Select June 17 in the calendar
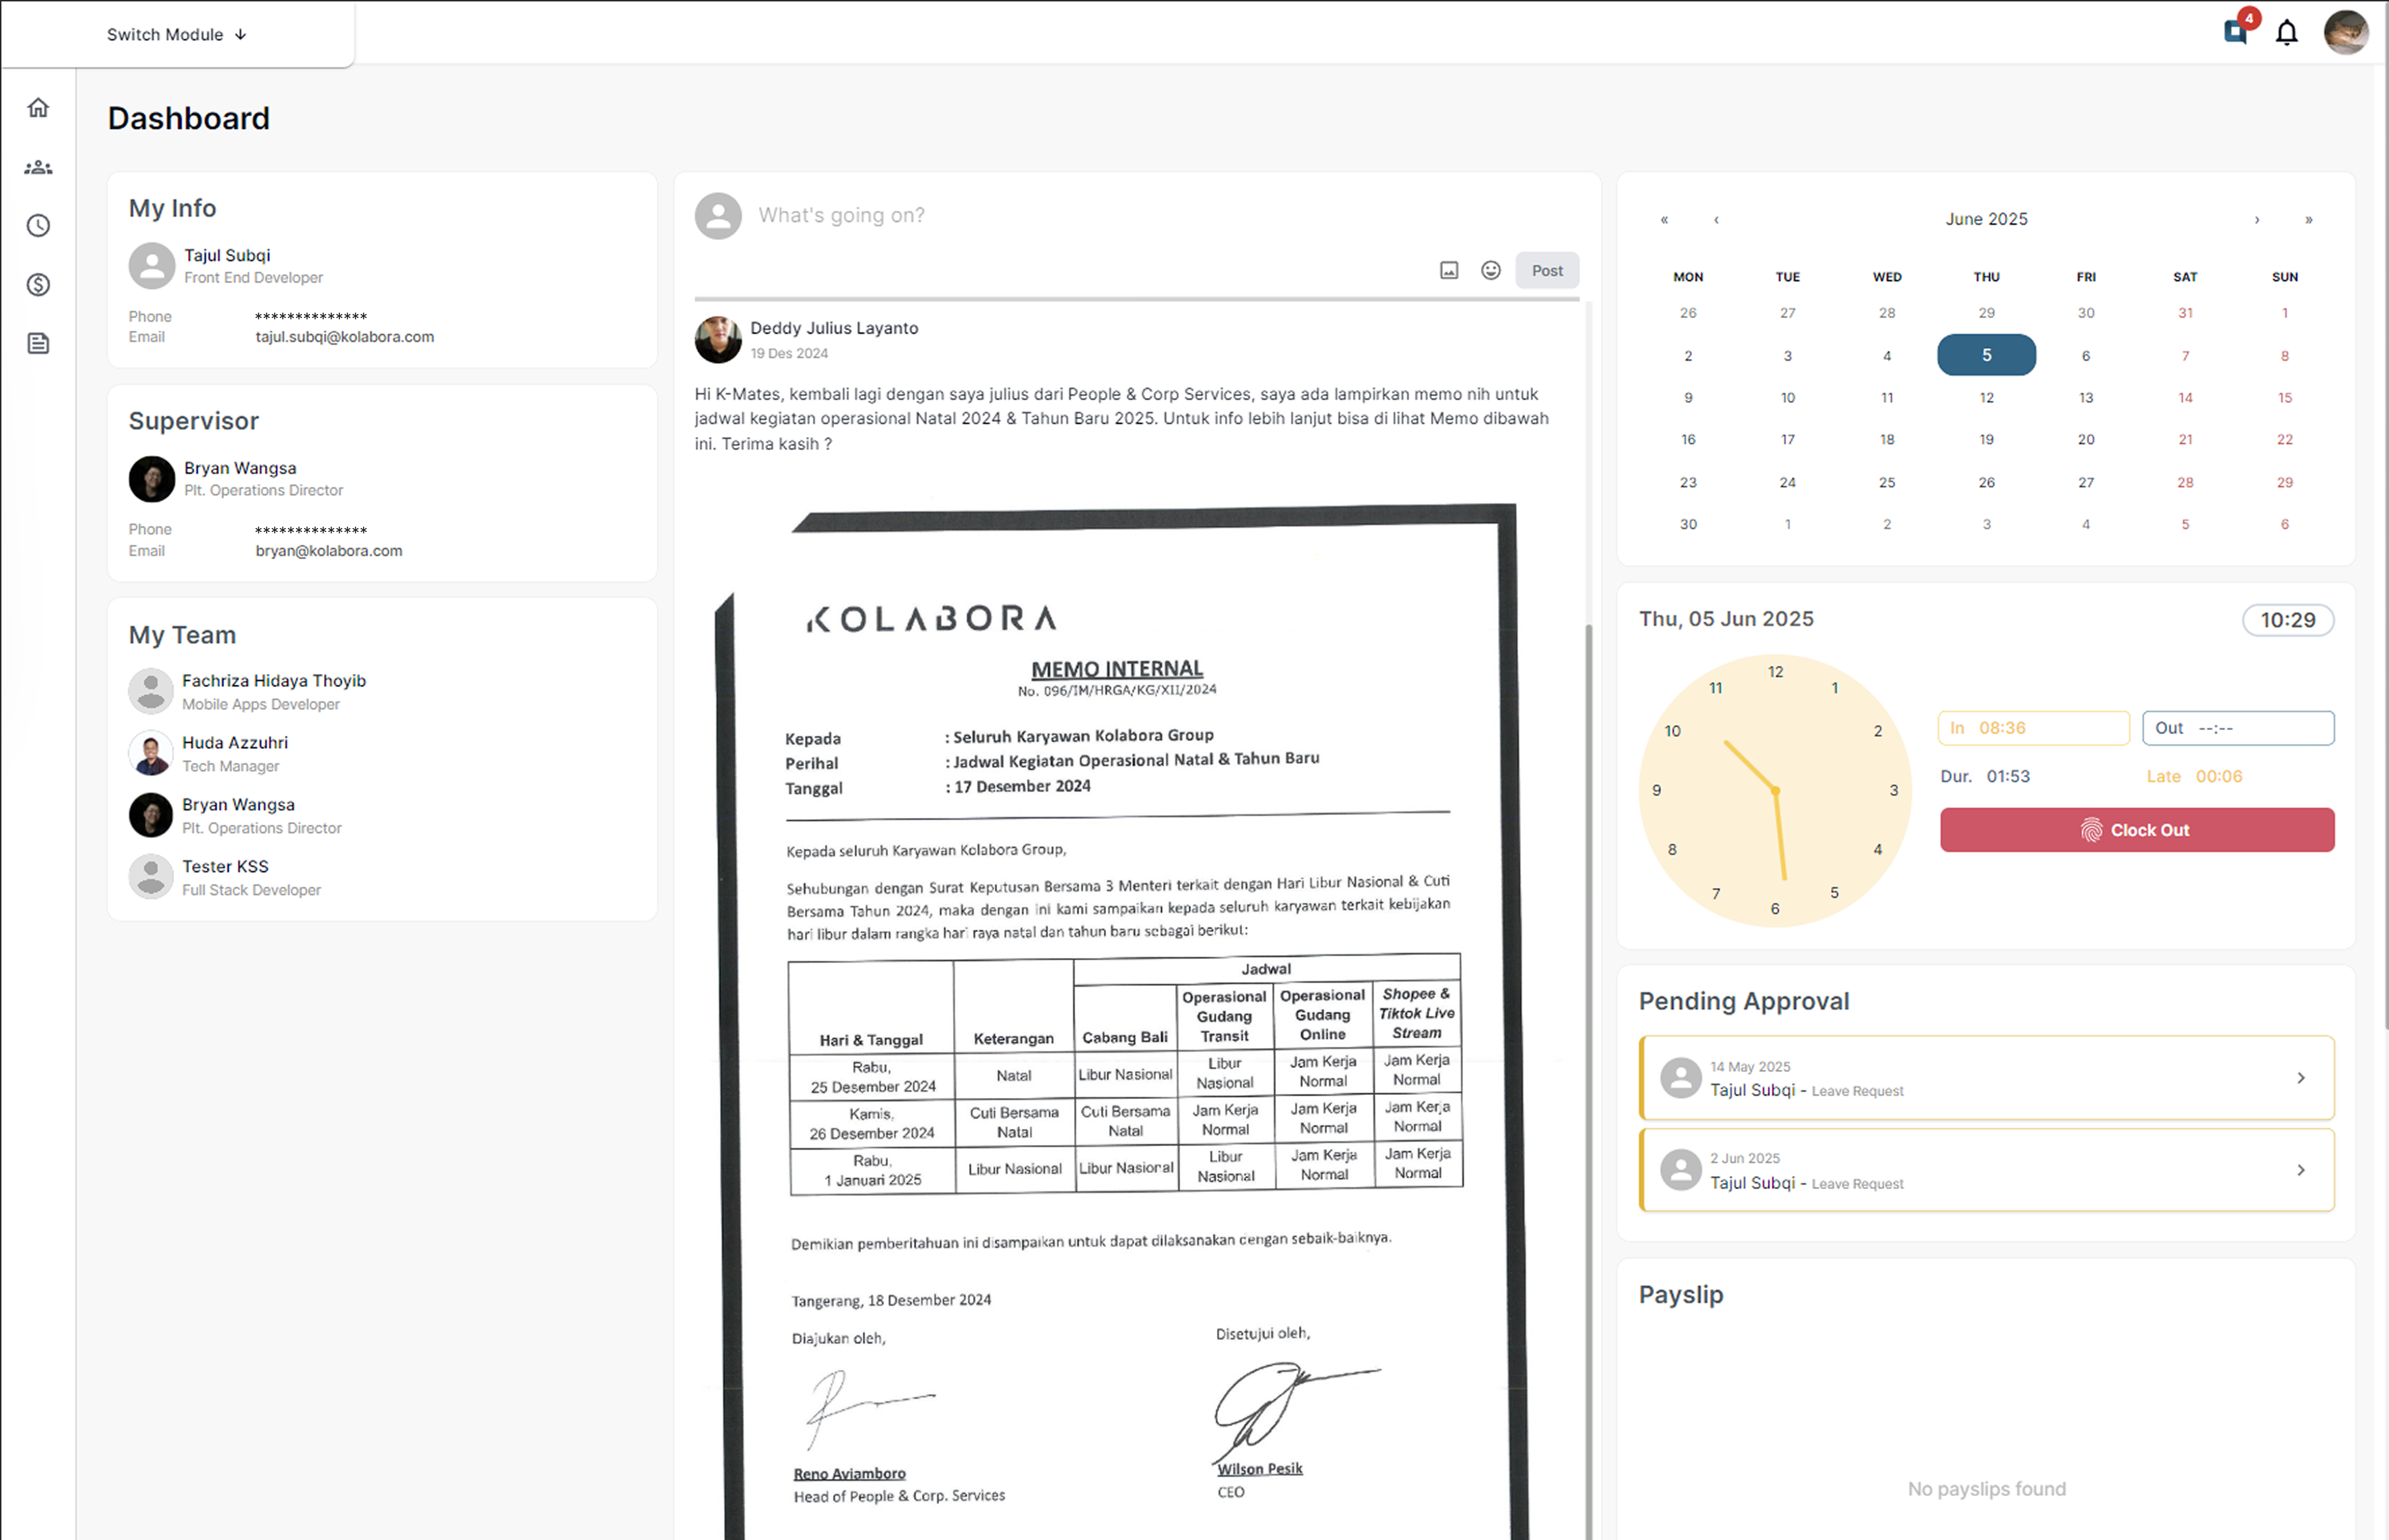 1788,440
